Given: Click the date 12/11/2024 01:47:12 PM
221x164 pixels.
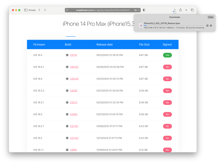Looking at the screenshot, I should click(x=109, y=138).
